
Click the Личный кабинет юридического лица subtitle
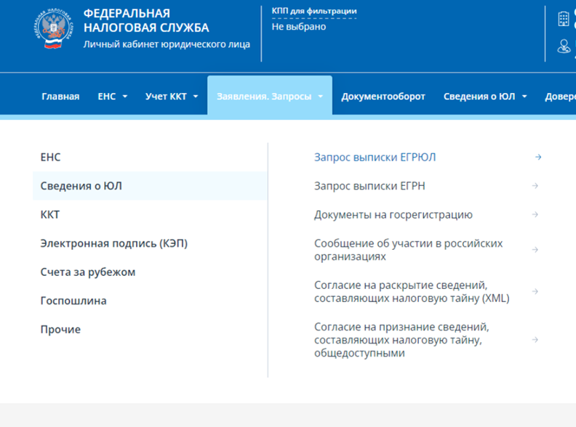pos(167,44)
